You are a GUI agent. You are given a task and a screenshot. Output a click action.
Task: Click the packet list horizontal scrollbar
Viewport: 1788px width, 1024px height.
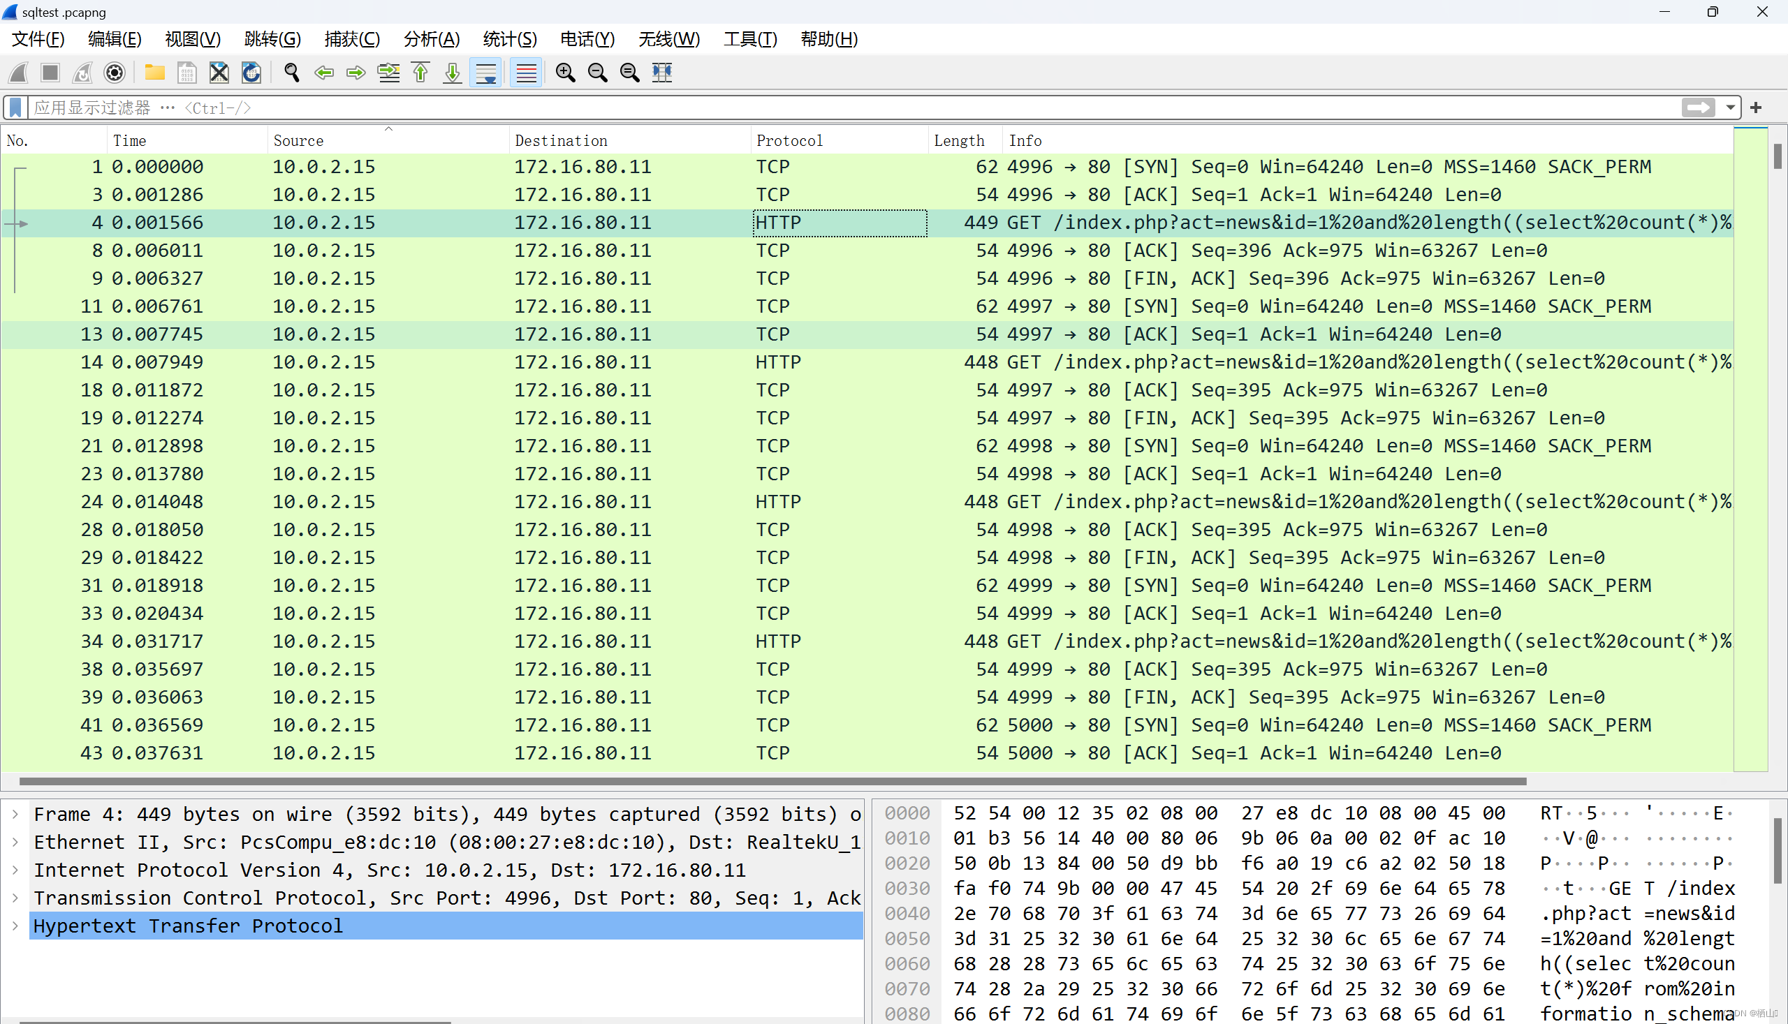(x=772, y=781)
